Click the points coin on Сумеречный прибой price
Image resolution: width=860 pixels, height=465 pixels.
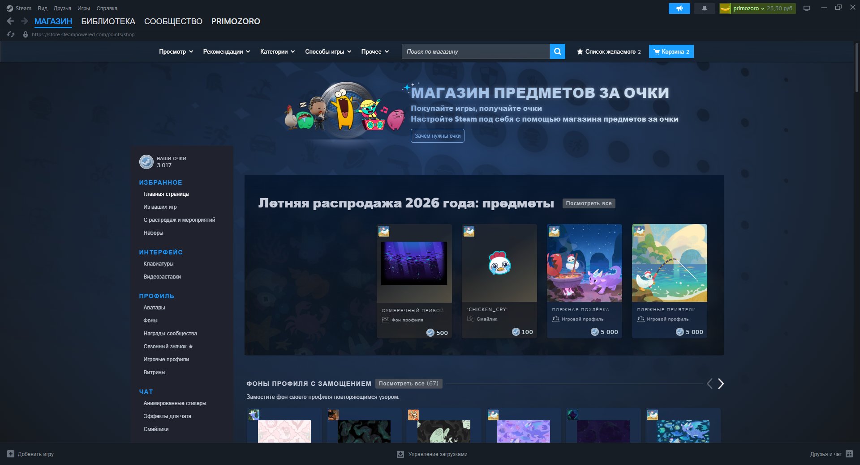point(430,333)
